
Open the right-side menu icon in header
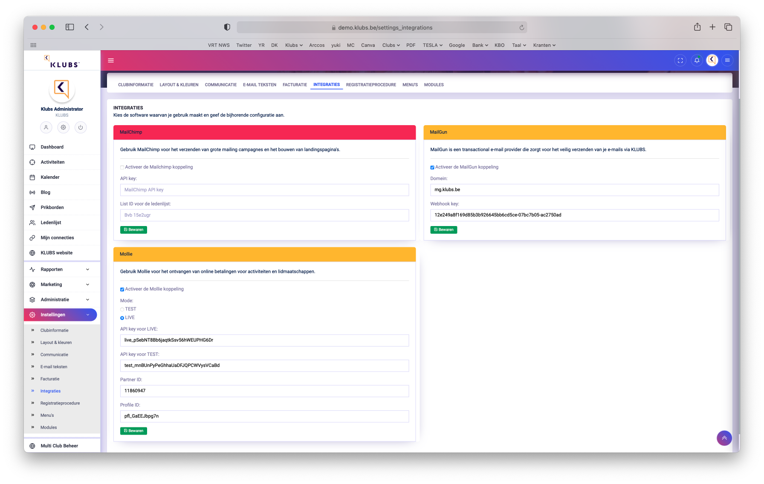(727, 60)
